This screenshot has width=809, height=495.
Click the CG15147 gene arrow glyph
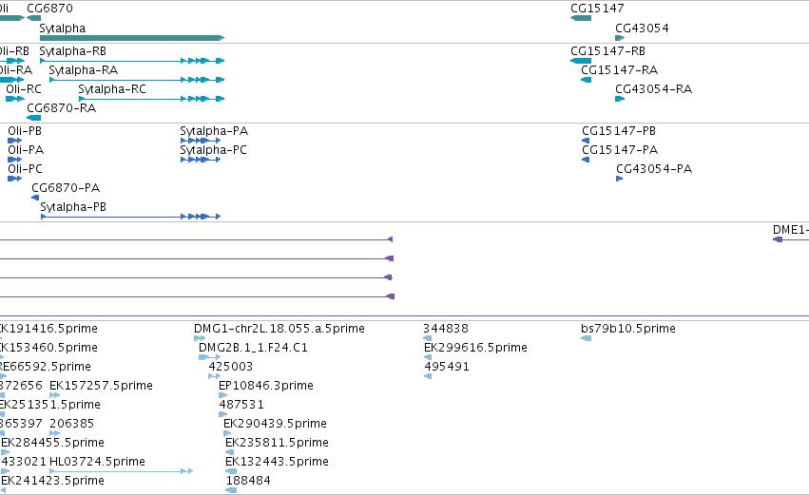pyautogui.click(x=581, y=18)
